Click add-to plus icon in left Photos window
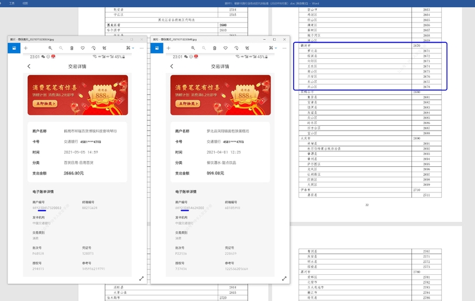Screen dimensions: 475x301 point(26,47)
